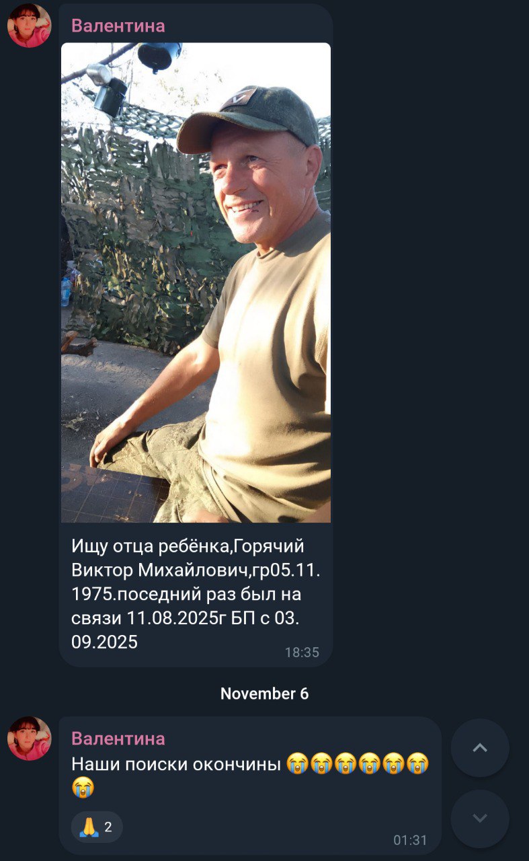This screenshot has height=861, width=529.
Task: Click the scroll-up chevron button
Action: [480, 748]
